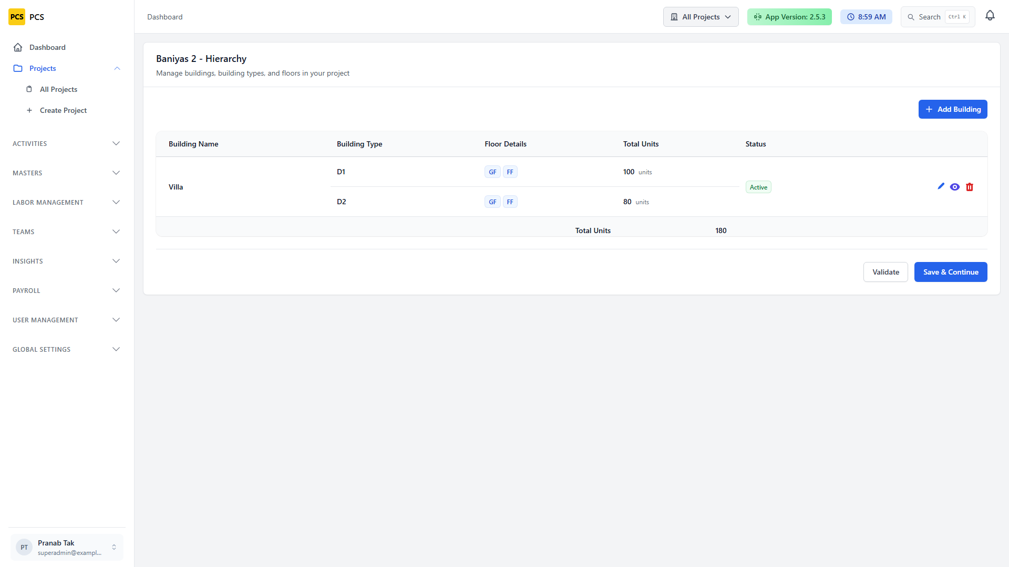Click the 8:59 AM clock badge
The height and width of the screenshot is (567, 1009).
click(x=866, y=17)
